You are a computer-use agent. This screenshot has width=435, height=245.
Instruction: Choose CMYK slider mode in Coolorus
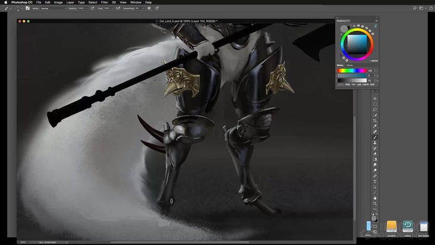coord(365,84)
